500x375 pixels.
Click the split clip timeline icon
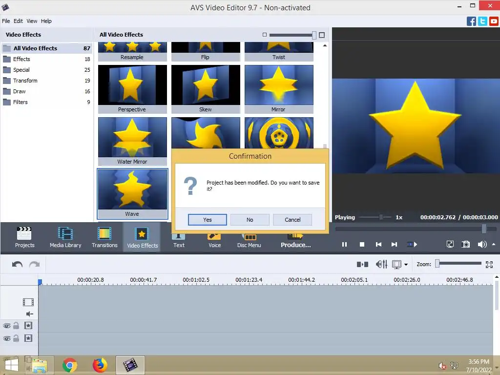tap(363, 264)
